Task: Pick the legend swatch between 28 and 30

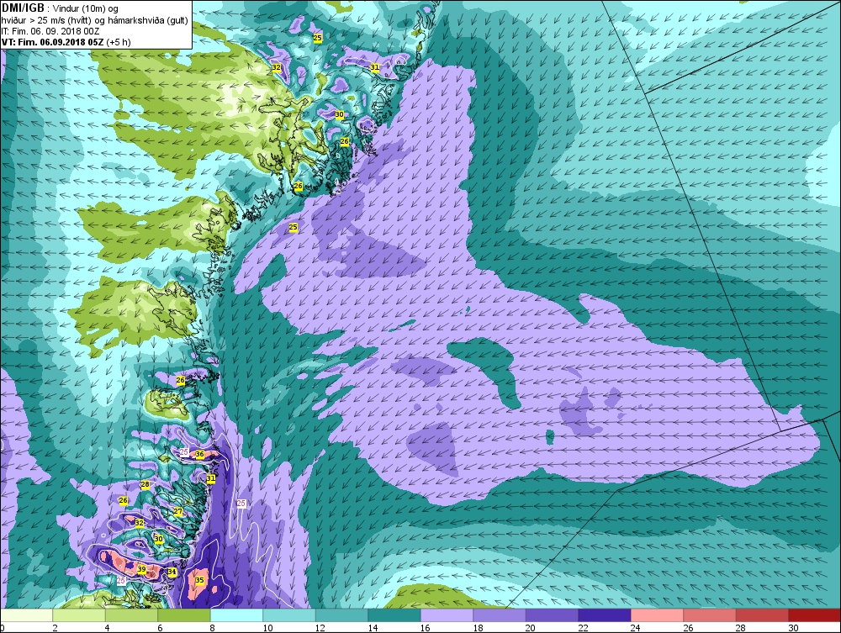Action: point(762,615)
